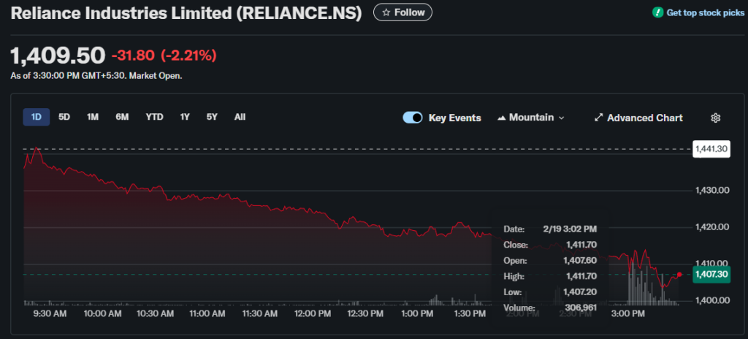This screenshot has width=748, height=339.
Task: Open the chart settings gear icon
Action: 715,118
